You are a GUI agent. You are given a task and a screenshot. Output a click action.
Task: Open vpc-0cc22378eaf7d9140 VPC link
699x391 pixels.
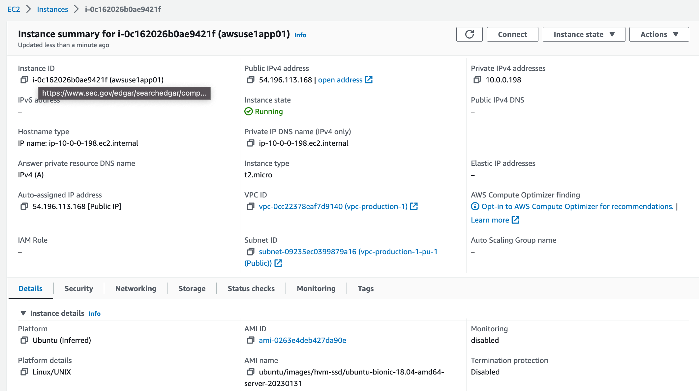[333, 206]
